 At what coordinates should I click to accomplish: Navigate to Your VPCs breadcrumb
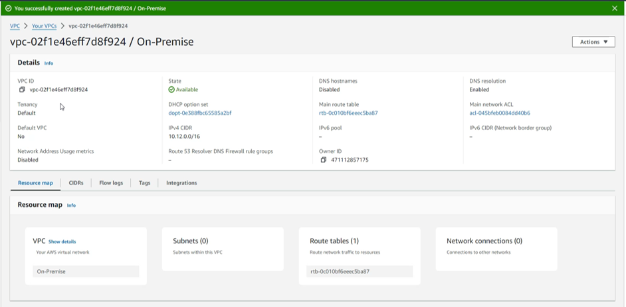pos(45,26)
